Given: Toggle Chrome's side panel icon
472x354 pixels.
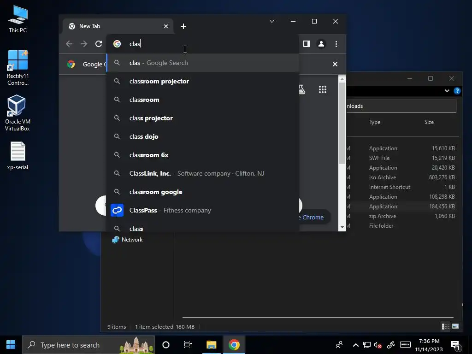Looking at the screenshot, I should click(x=307, y=44).
